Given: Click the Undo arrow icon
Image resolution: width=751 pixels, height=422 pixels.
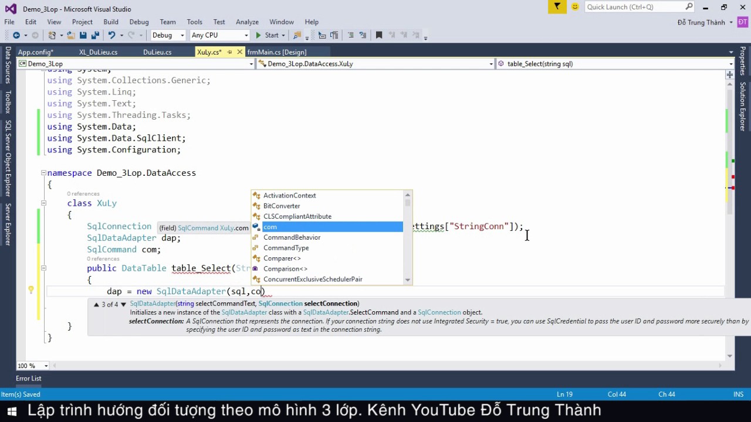Looking at the screenshot, I should click(111, 35).
